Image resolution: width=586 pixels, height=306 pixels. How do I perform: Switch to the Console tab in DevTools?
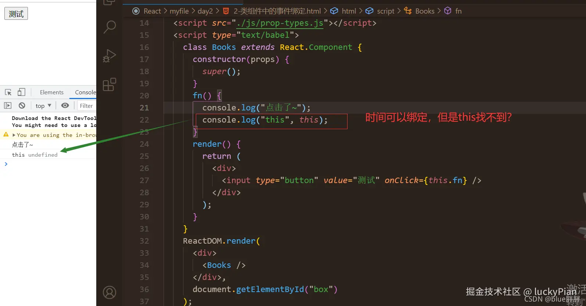[x=85, y=92]
